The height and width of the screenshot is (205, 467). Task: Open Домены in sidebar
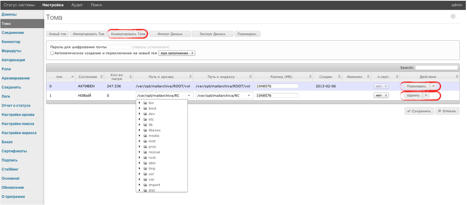tap(22, 14)
